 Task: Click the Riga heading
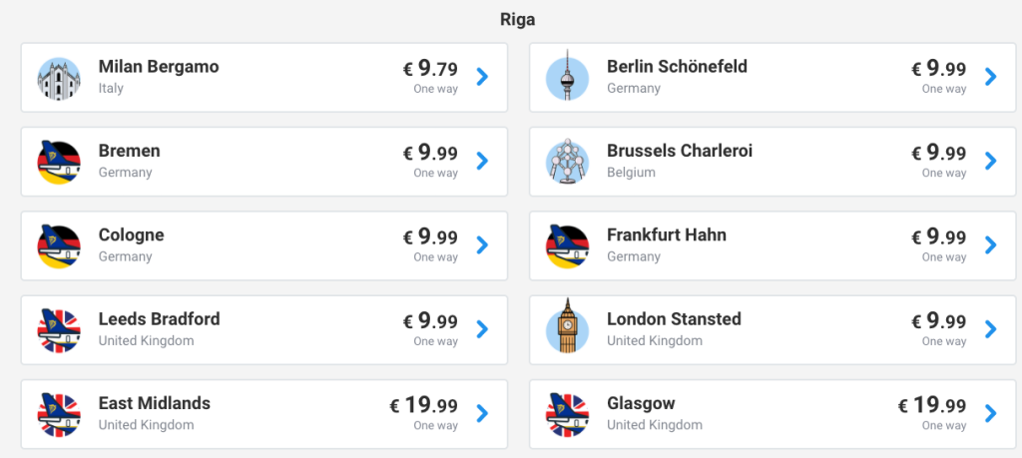click(518, 19)
